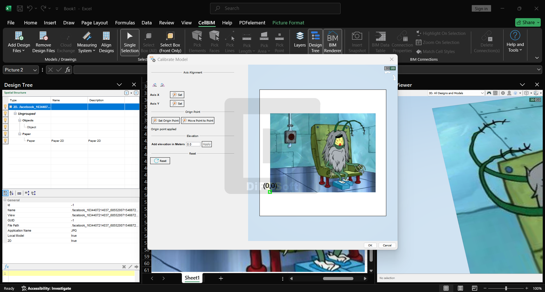Click the Save icon in title bar
545x292 pixels.
coord(20,9)
